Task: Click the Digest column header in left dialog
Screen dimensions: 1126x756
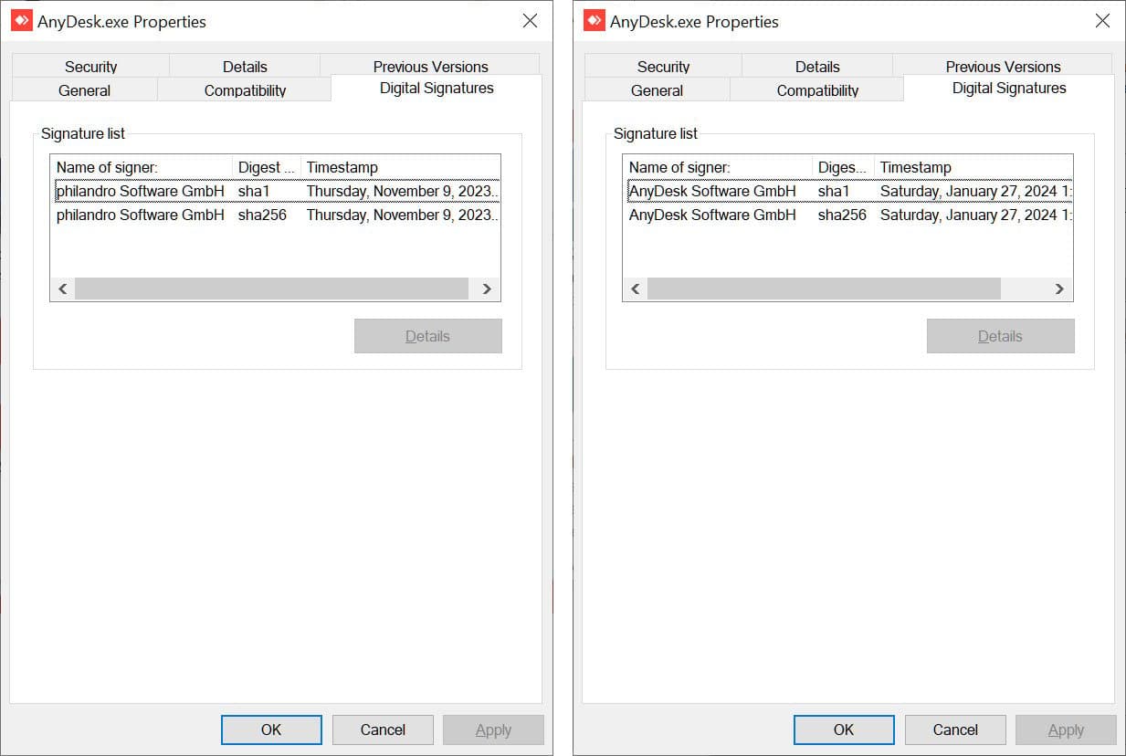Action: [265, 167]
